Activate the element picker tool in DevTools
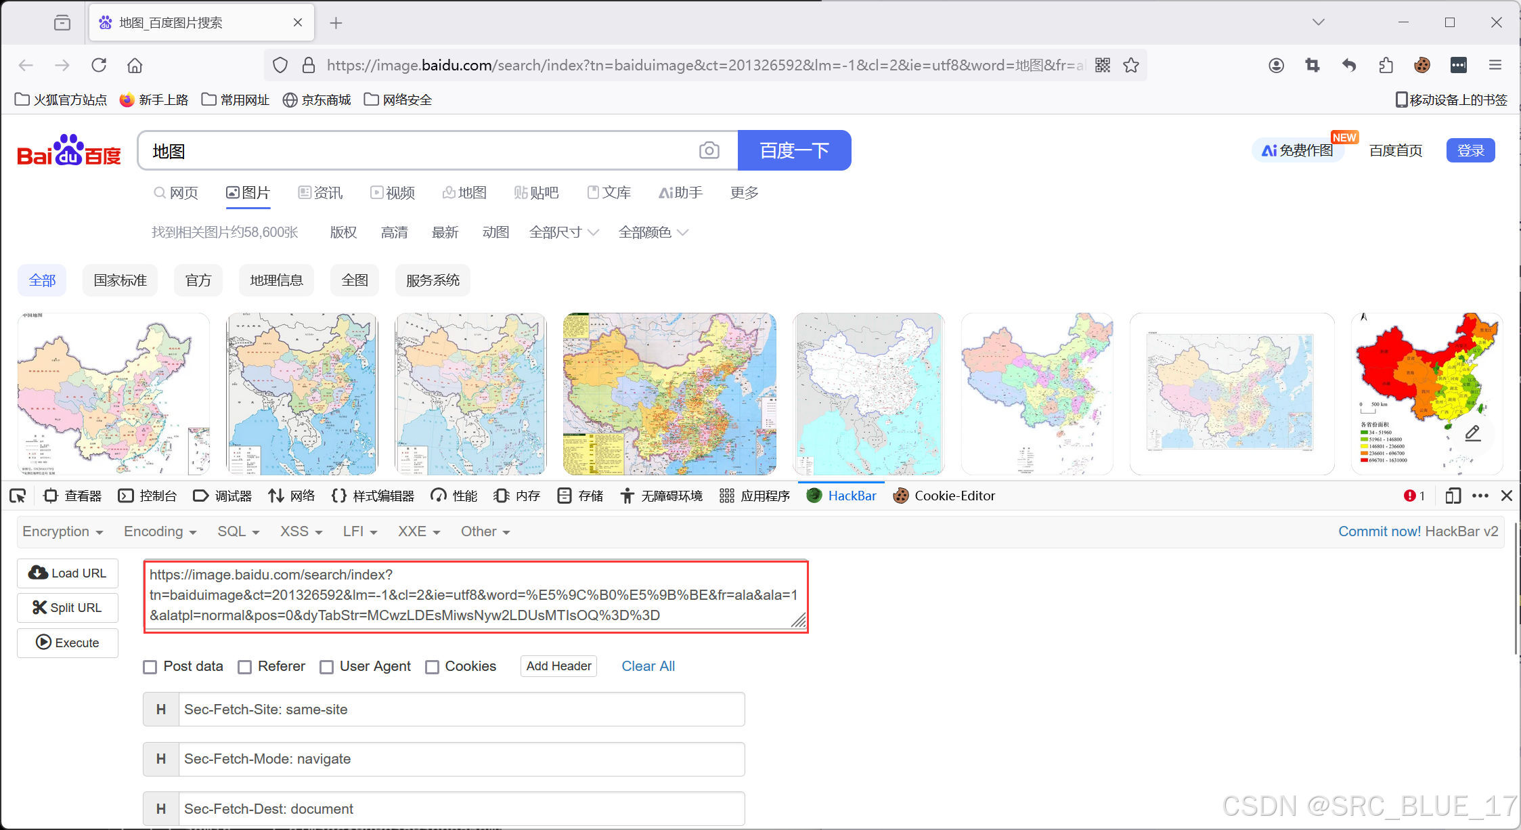 (x=18, y=496)
